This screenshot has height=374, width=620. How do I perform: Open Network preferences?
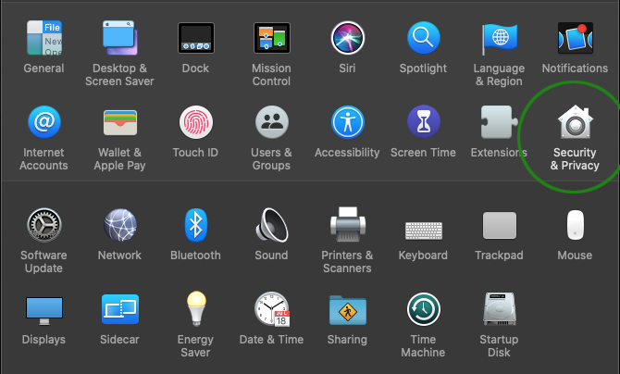coord(119,225)
